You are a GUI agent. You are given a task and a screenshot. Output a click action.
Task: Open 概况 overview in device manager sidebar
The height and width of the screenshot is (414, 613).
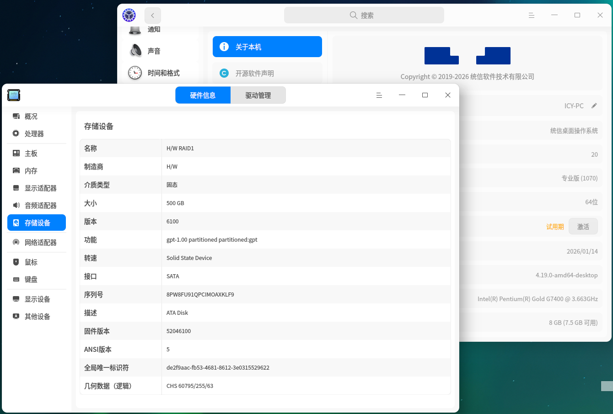37,117
